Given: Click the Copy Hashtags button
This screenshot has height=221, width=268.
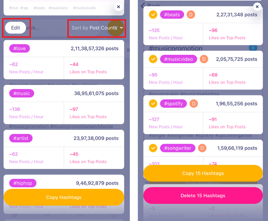Looking at the screenshot, I should coord(64,197).
